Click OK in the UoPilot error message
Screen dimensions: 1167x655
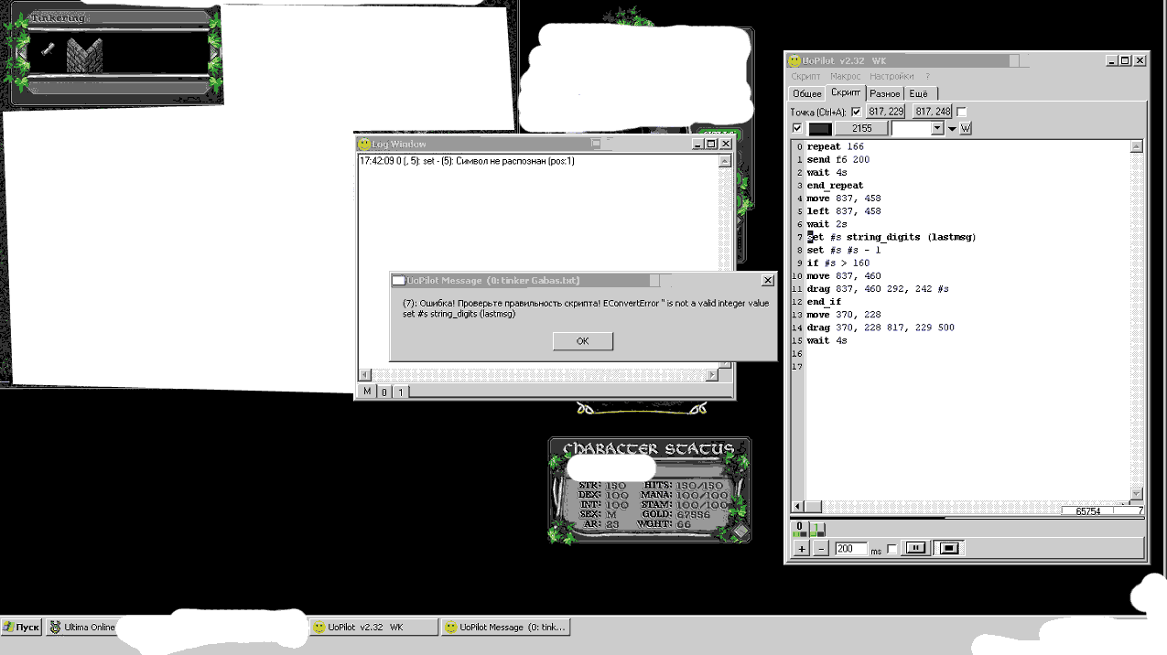(x=582, y=341)
